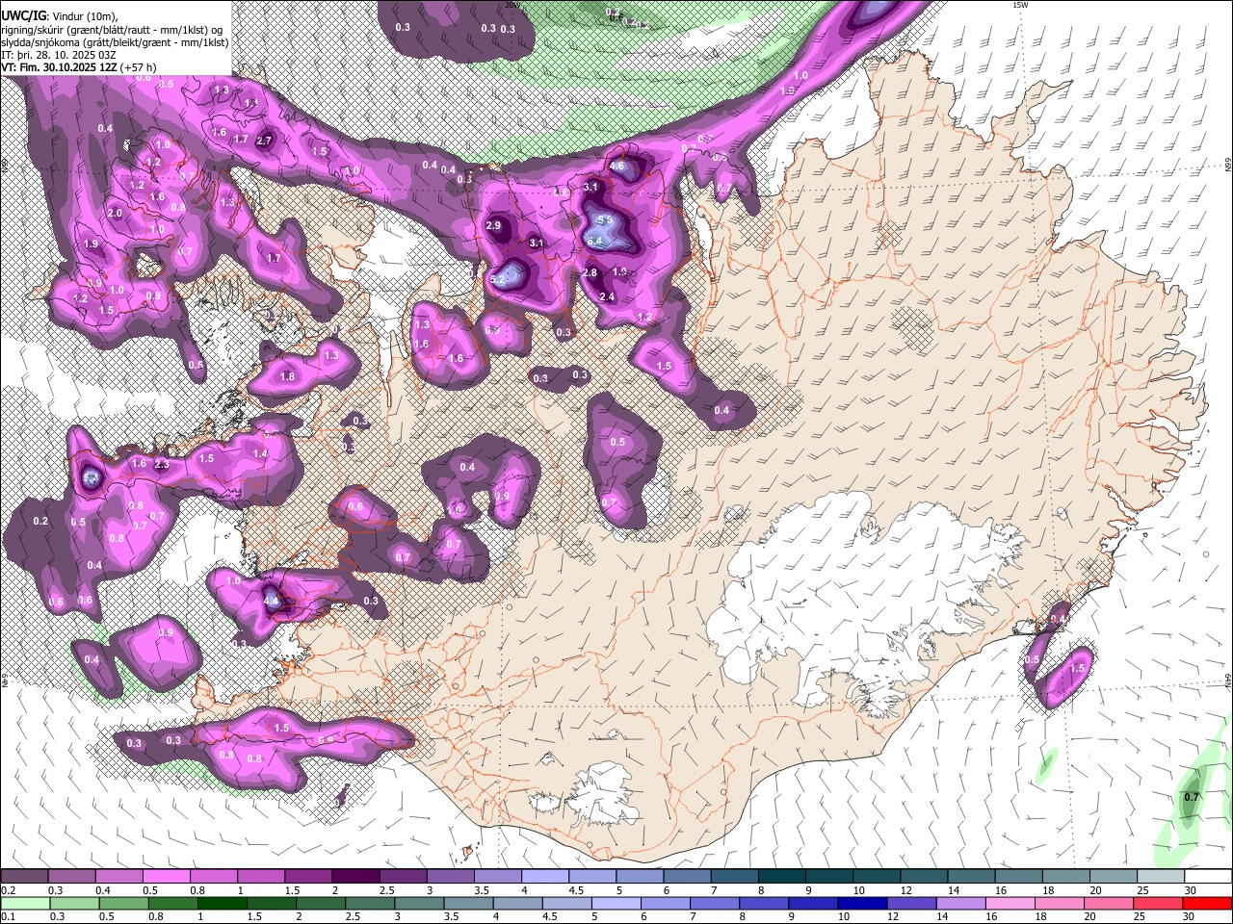The width and height of the screenshot is (1233, 924).
Task: Click the 2.4 precipitation value label
Action: (x=607, y=296)
